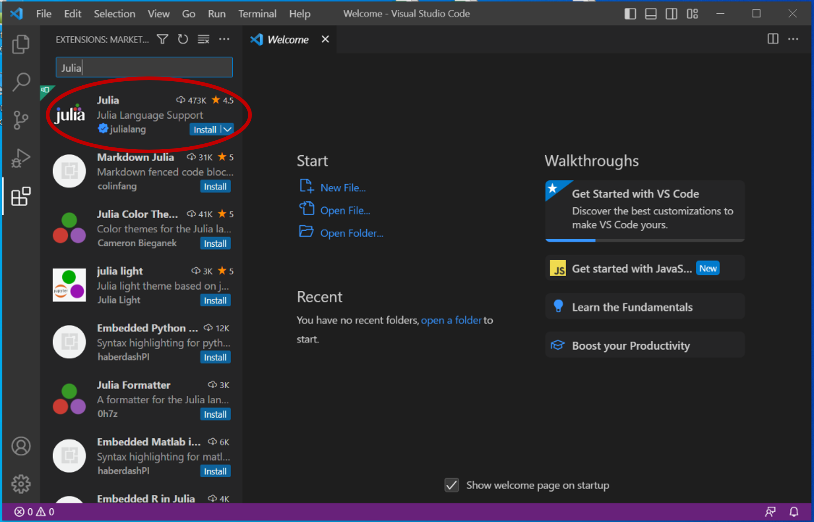814x522 pixels.
Task: Customize layout from title bar icon
Action: (x=692, y=14)
